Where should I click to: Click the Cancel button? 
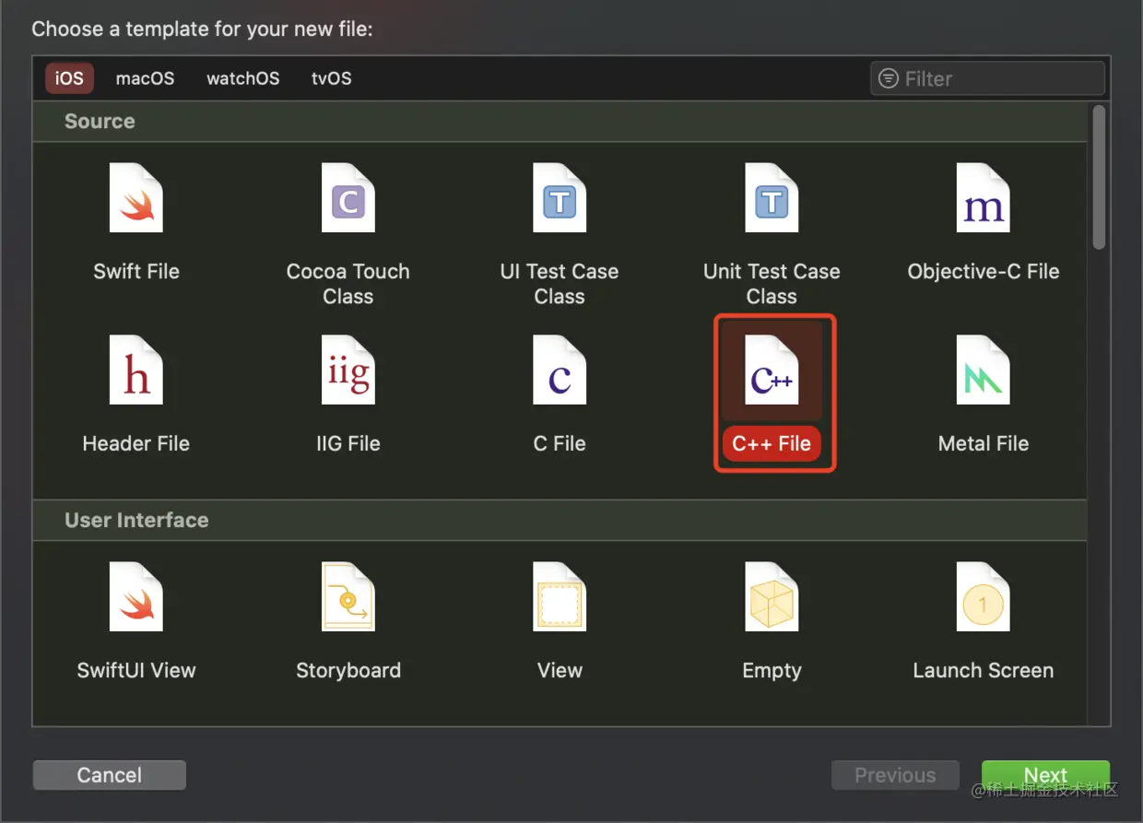[x=110, y=775]
